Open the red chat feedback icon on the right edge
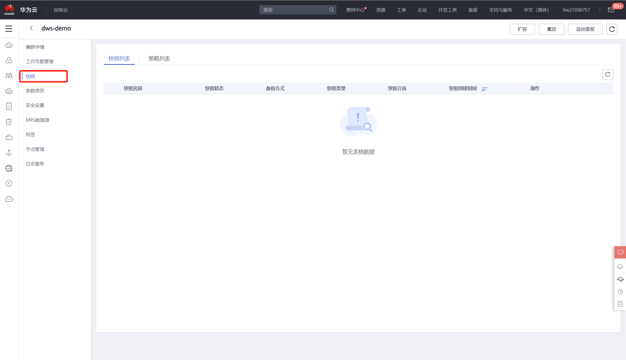 (x=620, y=252)
